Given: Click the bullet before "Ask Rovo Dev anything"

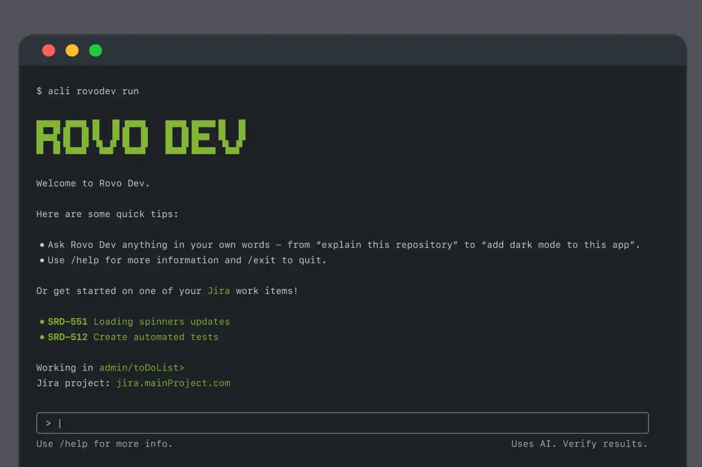Looking at the screenshot, I should point(42,245).
